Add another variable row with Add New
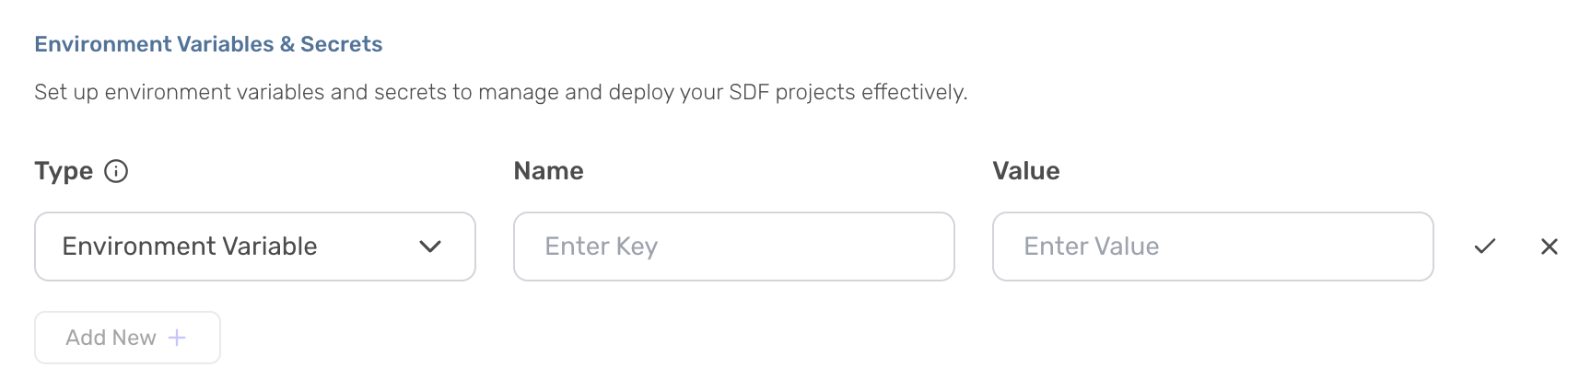Screen dimensions: 1579x390 [127, 338]
